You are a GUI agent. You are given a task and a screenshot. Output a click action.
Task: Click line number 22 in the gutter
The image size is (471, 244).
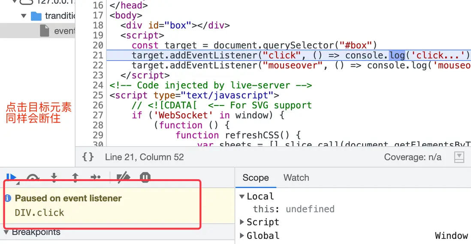click(98, 65)
